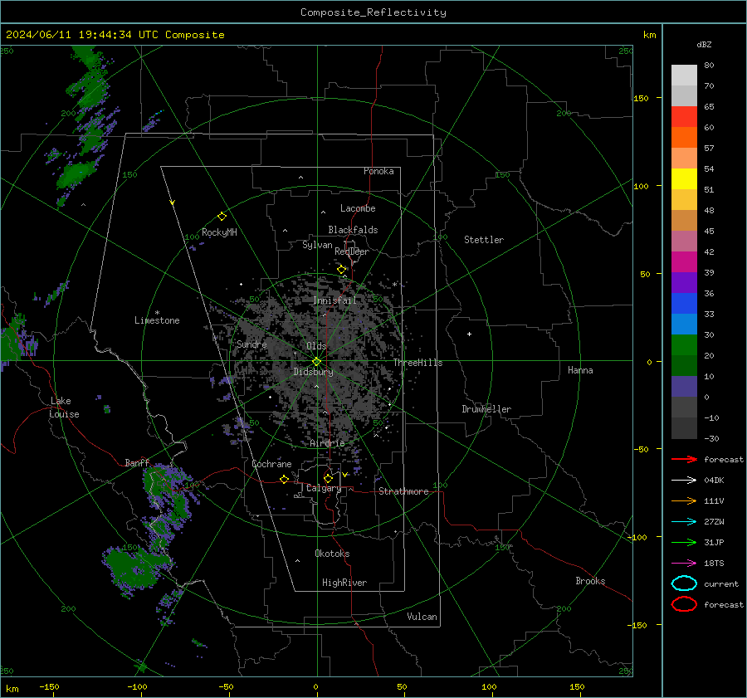Click the white plus marker west of Hanna
This screenshot has width=747, height=698.
pos(469,334)
